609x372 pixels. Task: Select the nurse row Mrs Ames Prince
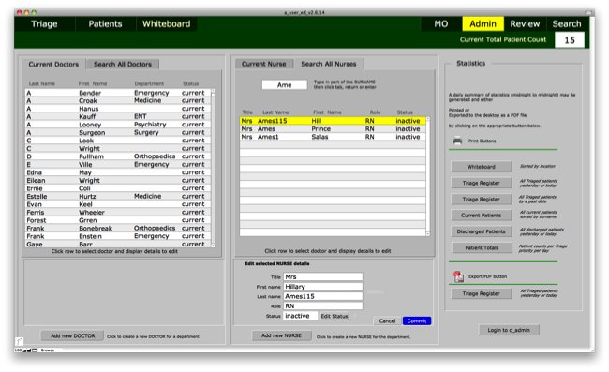pos(333,129)
